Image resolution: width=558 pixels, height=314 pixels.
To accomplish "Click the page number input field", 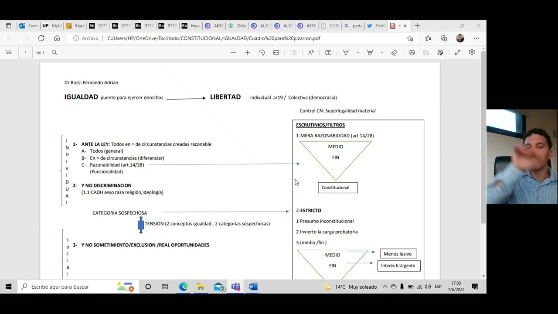I will coord(25,52).
